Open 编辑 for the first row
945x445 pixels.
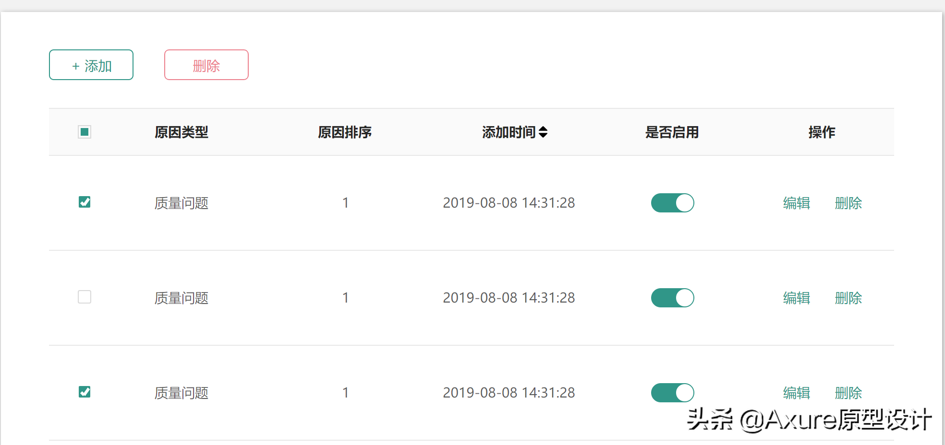797,203
